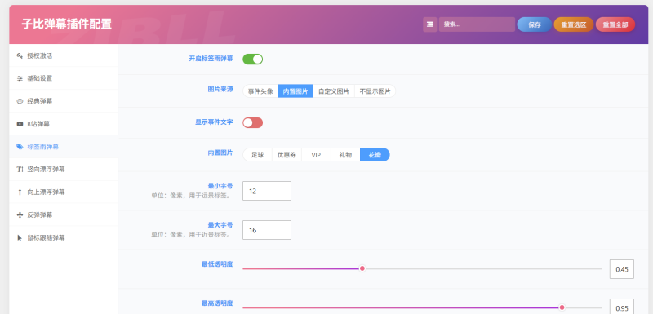Click the 0.45 opacity value box
Image resolution: width=653 pixels, height=314 pixels.
(x=622, y=269)
